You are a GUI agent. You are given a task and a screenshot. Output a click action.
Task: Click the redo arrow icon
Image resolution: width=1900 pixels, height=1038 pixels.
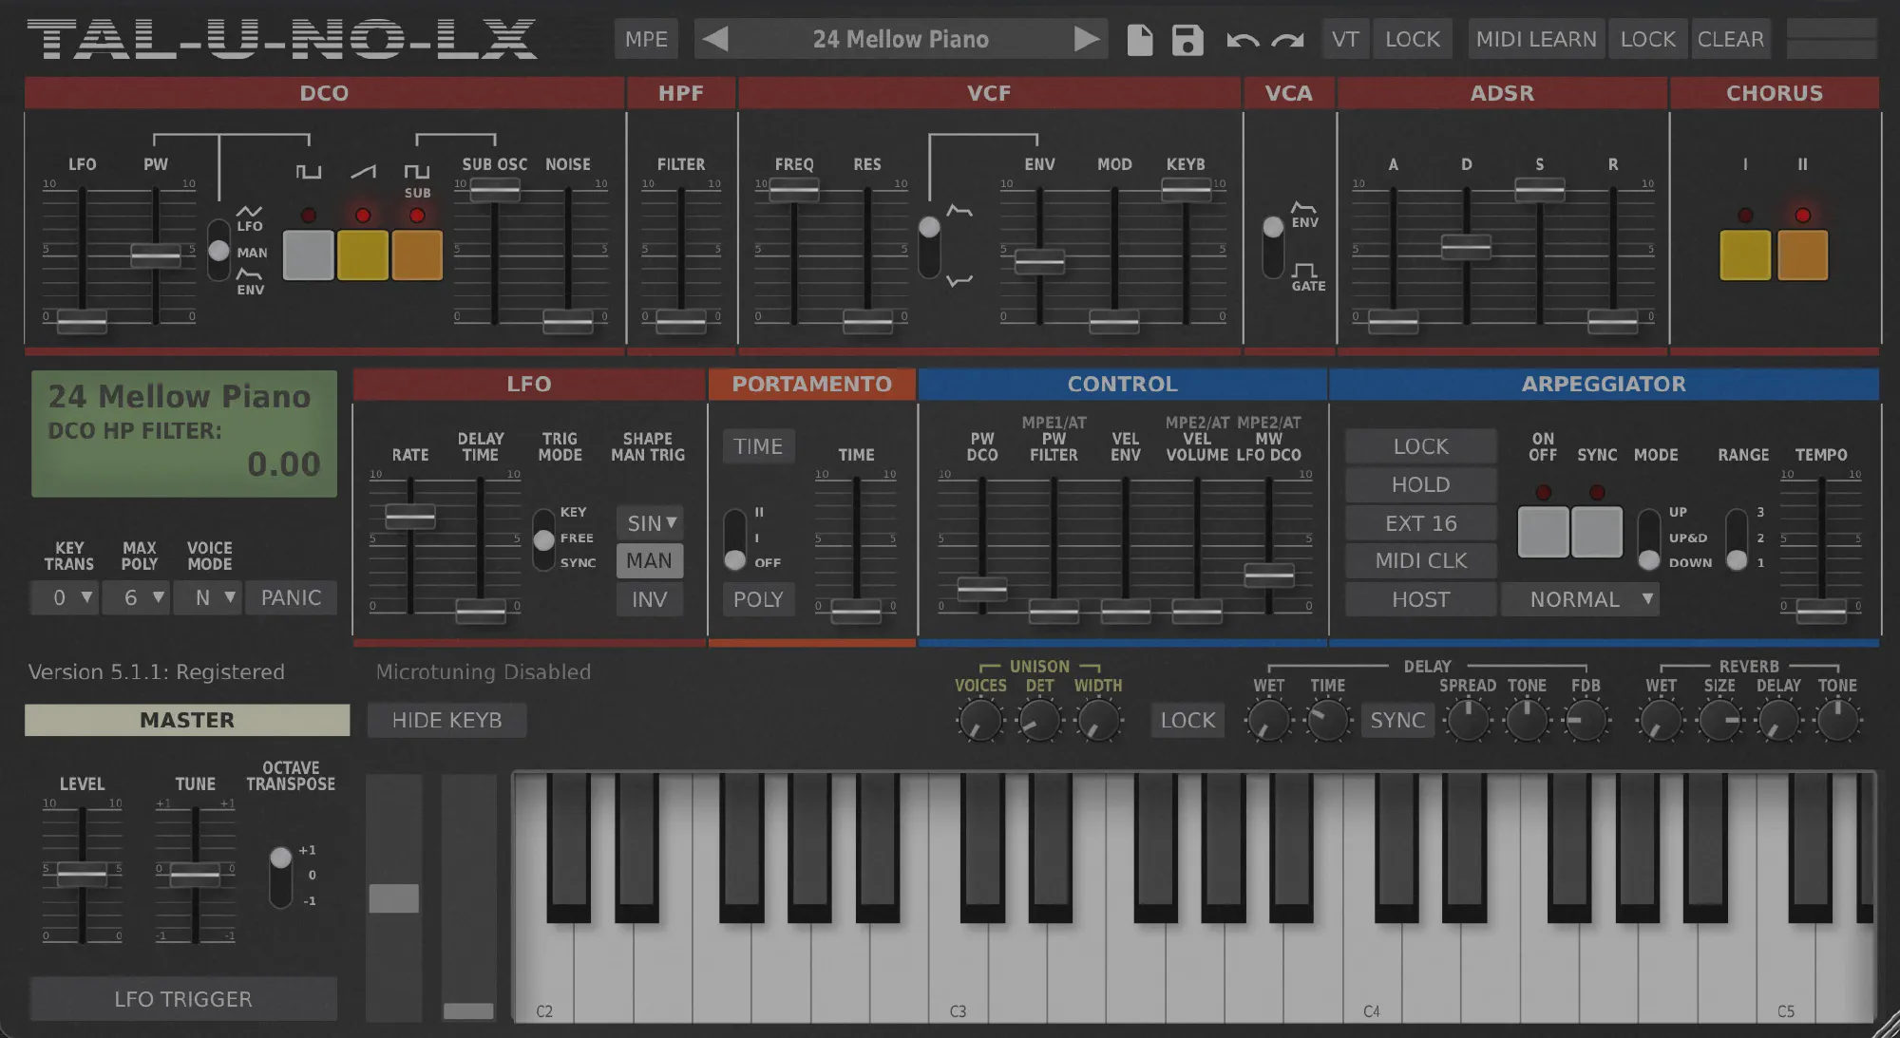tap(1287, 40)
